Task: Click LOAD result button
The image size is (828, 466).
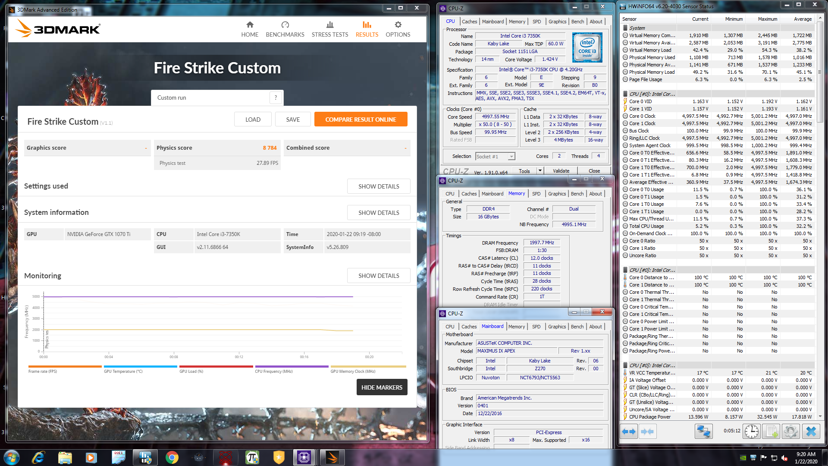Action: tap(253, 120)
